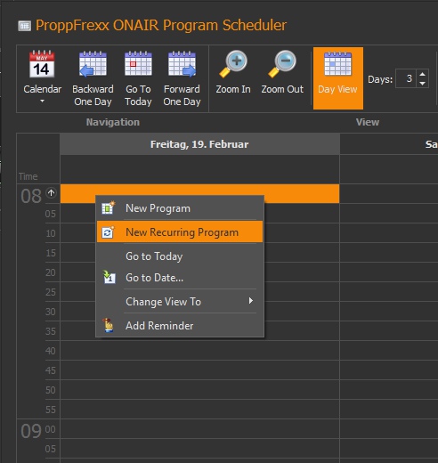Click the Zoom In magnifier
This screenshot has width=438, height=463.
233,64
